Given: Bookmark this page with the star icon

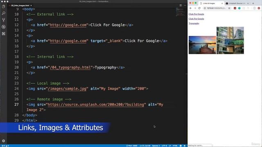Looking at the screenshot, I should (x=229, y=8).
